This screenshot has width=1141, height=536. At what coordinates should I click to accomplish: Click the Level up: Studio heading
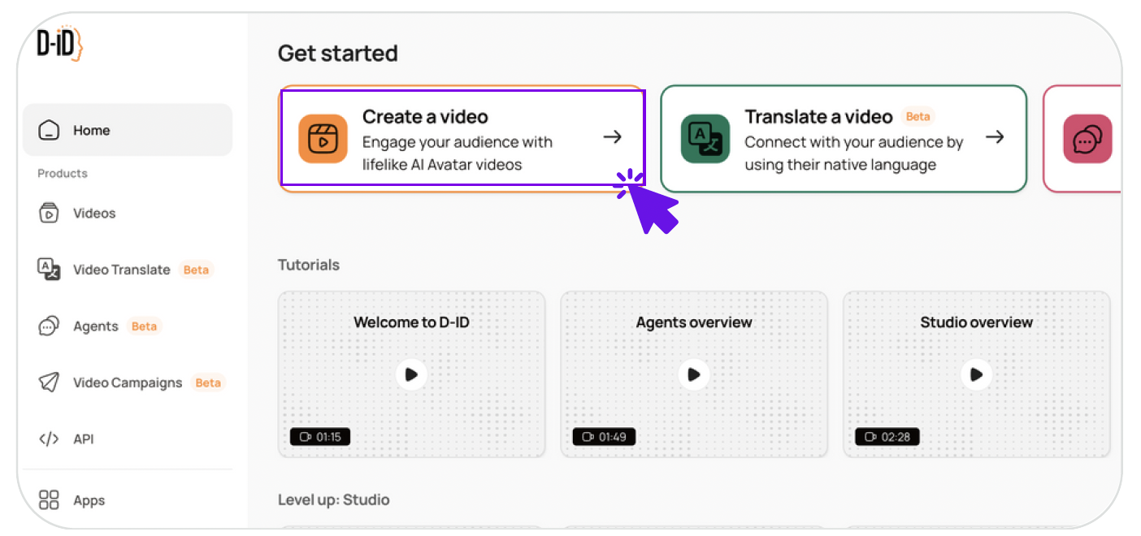tap(334, 499)
